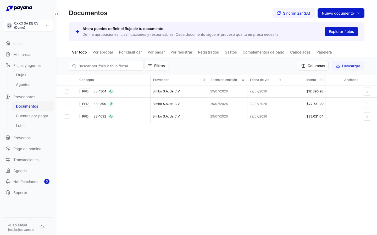Select the Ver todo tab

click(79, 52)
